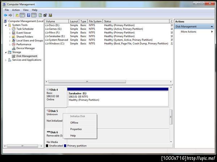Click the Event Viewer icon in tree
Image resolution: width=217 pixels, height=162 pixels.
14,33
